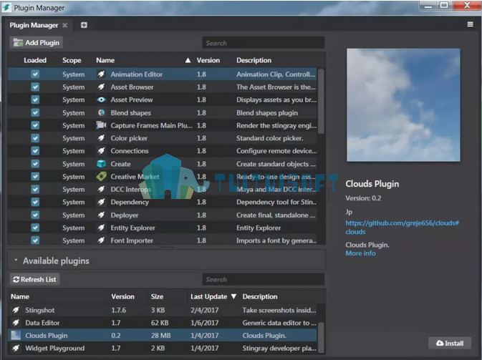This screenshot has width=482, height=360.
Task: Sort loaded plugins by Version column
Action: pos(208,60)
